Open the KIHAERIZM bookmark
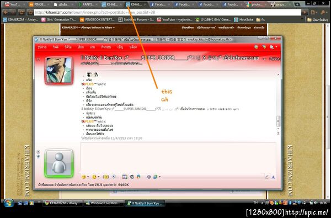 [21, 20]
